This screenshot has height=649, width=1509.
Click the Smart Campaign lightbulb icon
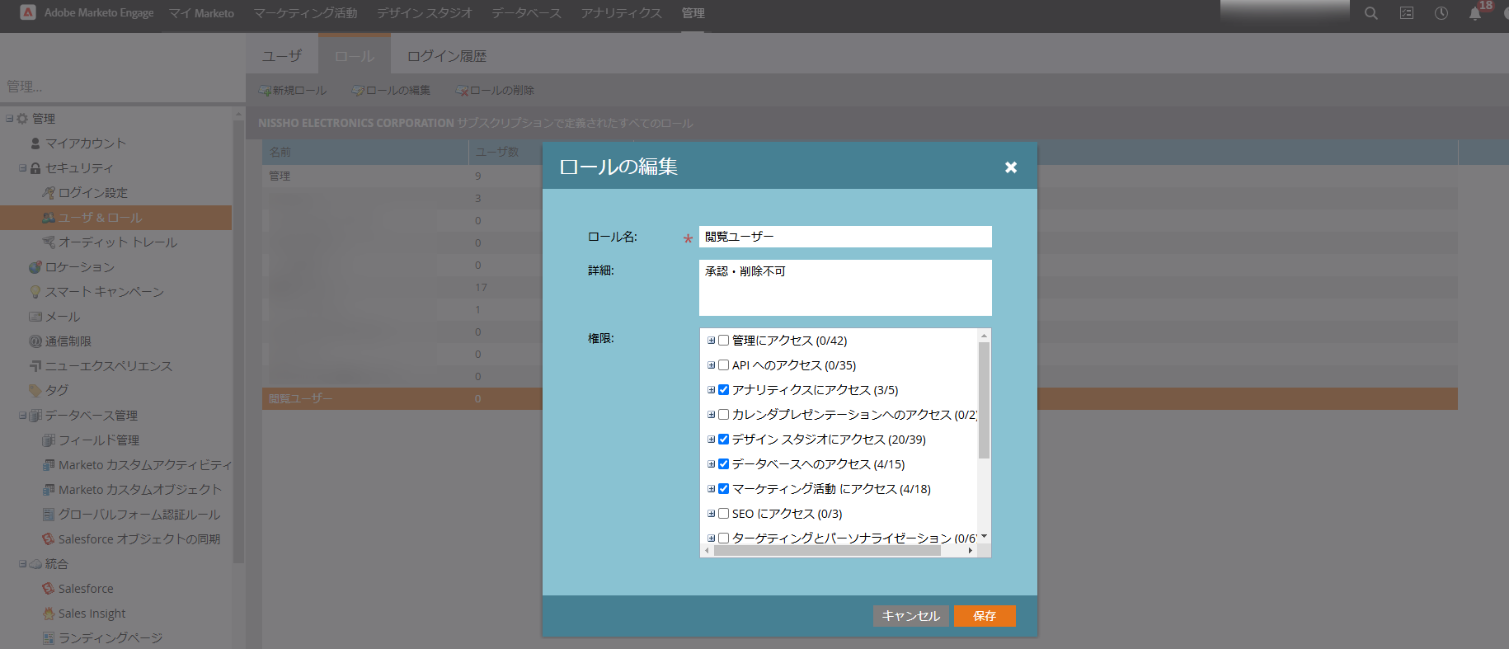(x=35, y=292)
